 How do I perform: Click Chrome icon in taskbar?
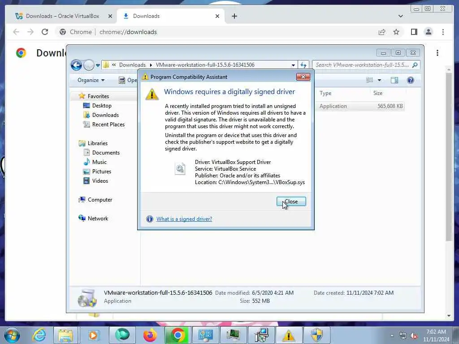(x=178, y=335)
